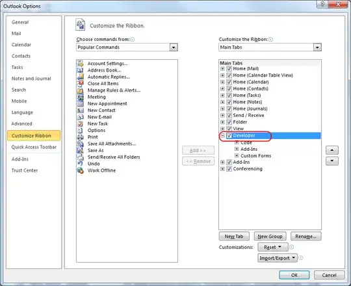Click the Manage Rules & Alerts icon

pos(81,90)
